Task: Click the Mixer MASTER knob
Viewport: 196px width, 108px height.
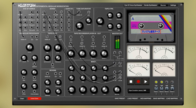Action: coord(117,89)
